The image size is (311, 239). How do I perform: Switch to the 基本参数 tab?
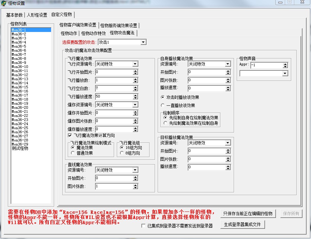coord(15,15)
